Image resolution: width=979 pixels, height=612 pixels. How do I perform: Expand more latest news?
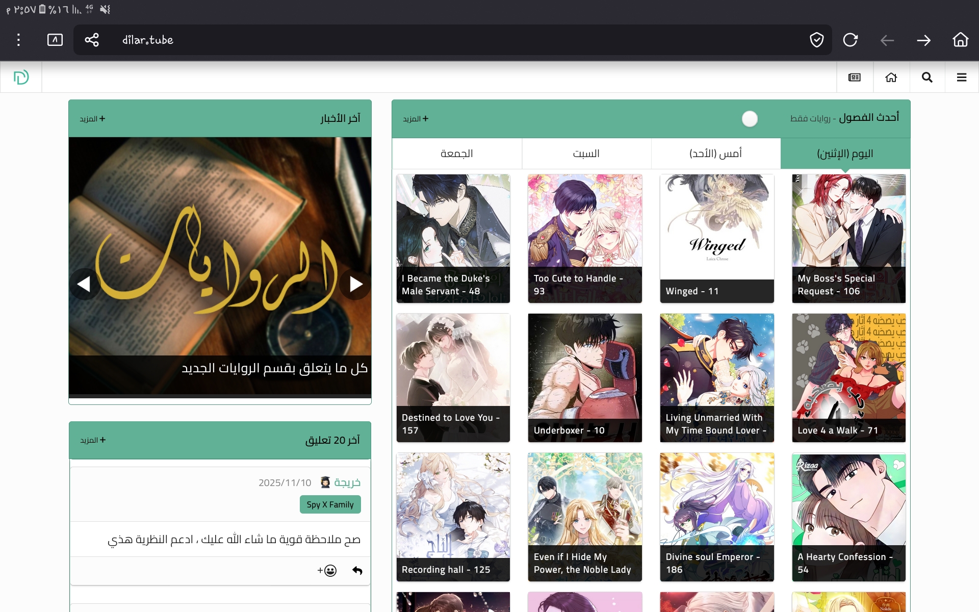92,119
